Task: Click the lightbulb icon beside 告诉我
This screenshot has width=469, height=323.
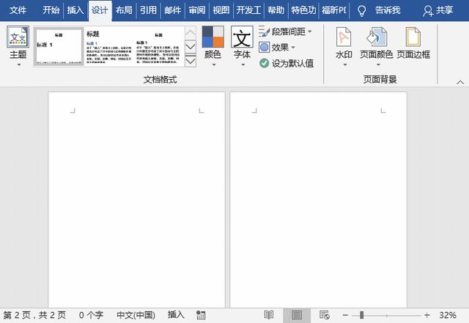Action: (x=361, y=11)
